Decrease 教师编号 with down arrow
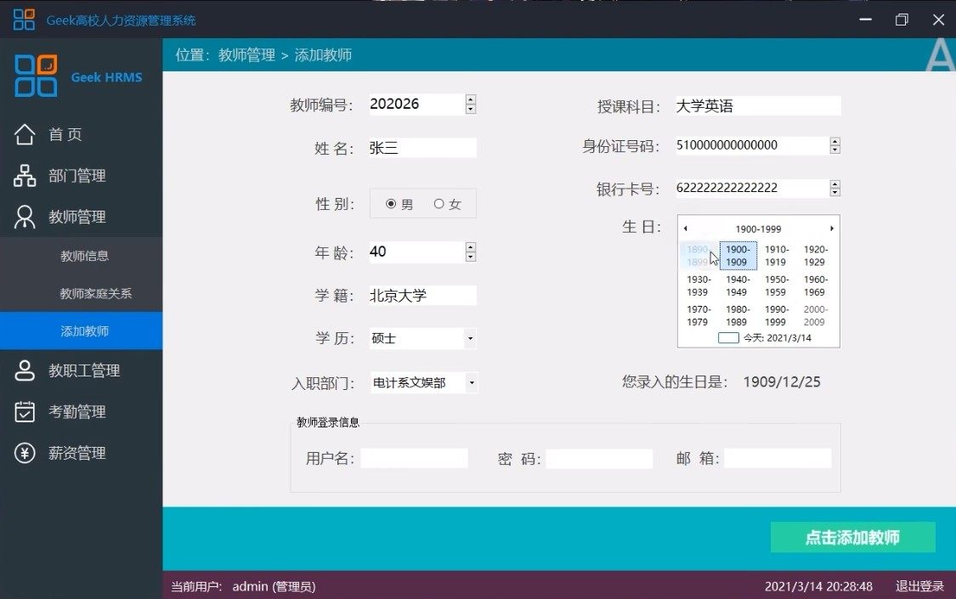The width and height of the screenshot is (956, 599). click(471, 109)
